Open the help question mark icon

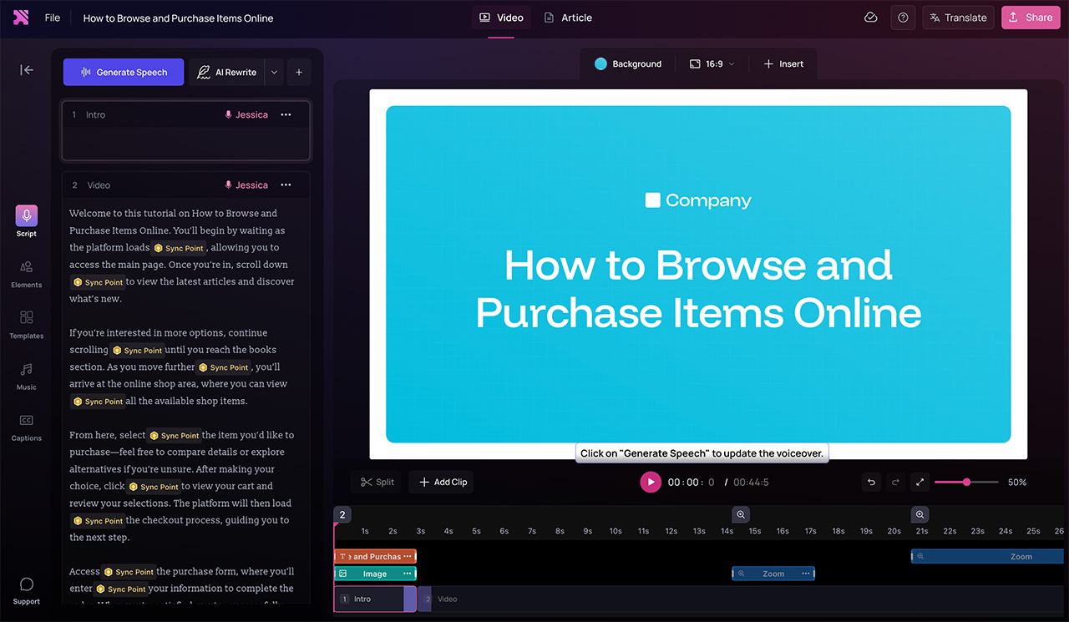point(903,18)
